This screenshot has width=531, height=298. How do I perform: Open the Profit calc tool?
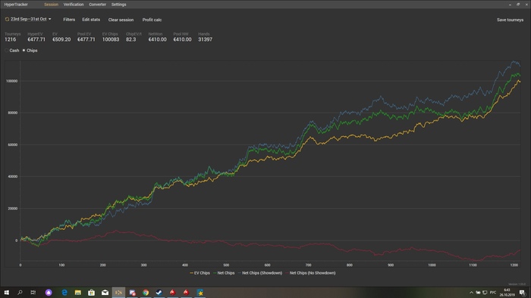152,20
